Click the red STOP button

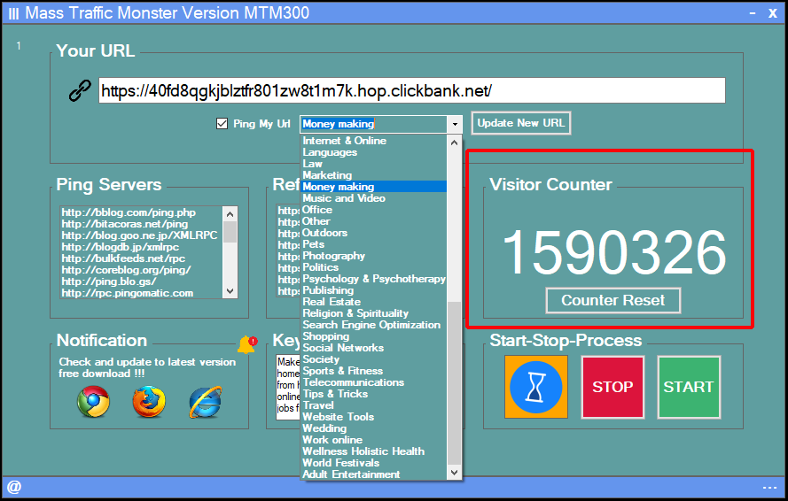tap(612, 387)
